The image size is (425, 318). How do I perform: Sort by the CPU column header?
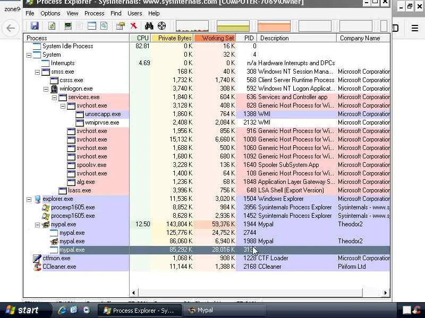pyautogui.click(x=141, y=38)
